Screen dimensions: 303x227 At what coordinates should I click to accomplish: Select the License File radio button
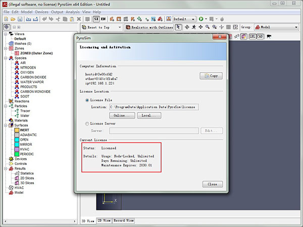[87, 100]
